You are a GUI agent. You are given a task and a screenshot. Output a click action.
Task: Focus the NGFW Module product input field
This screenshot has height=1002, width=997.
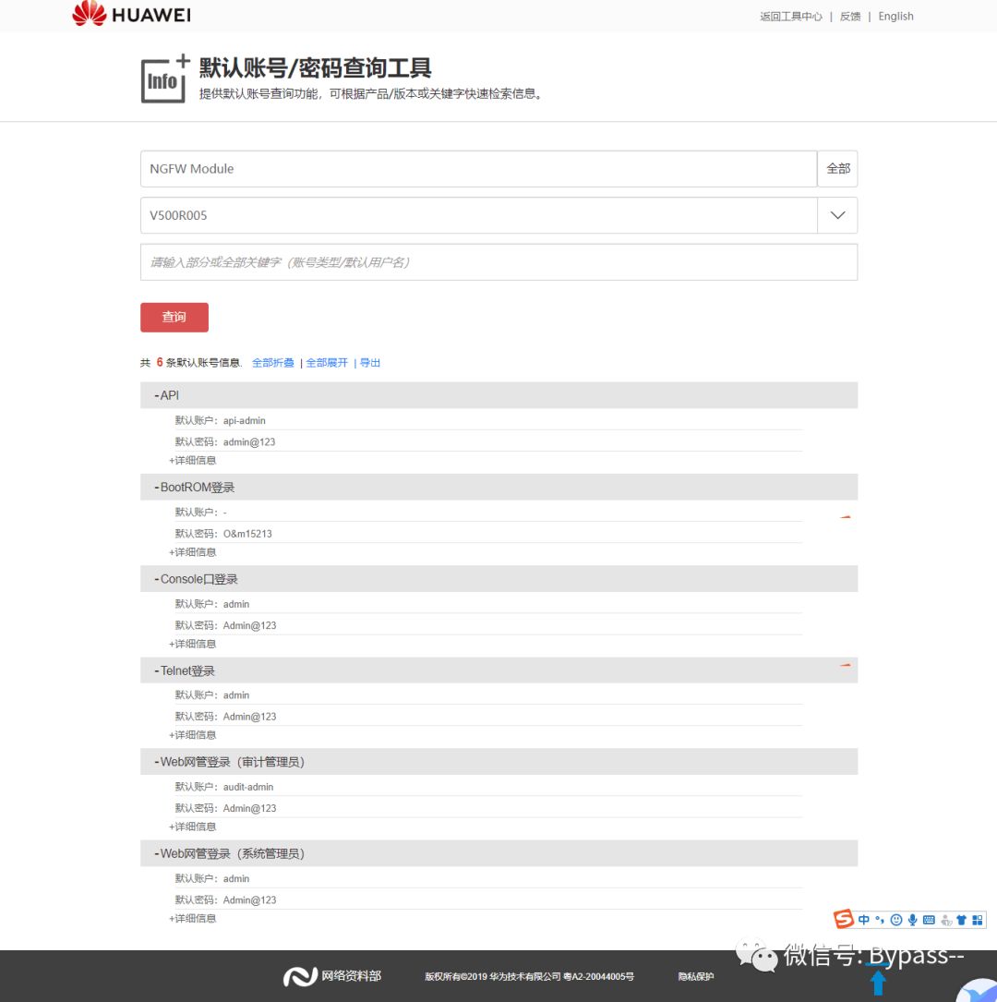tap(478, 169)
